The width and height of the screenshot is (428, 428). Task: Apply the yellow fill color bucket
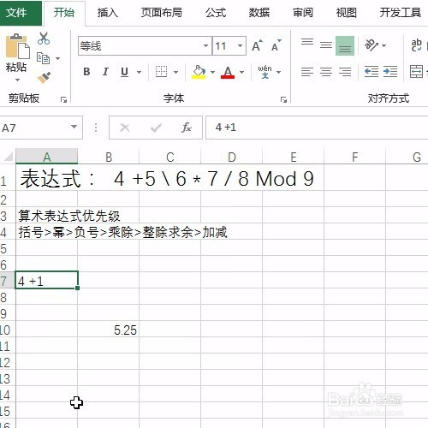(x=199, y=72)
